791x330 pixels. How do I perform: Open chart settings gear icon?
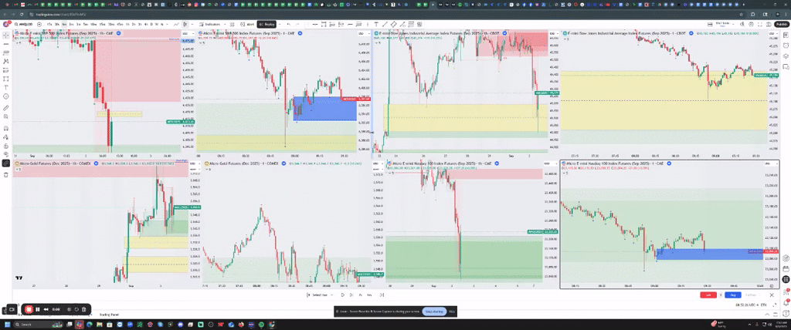coord(752,24)
